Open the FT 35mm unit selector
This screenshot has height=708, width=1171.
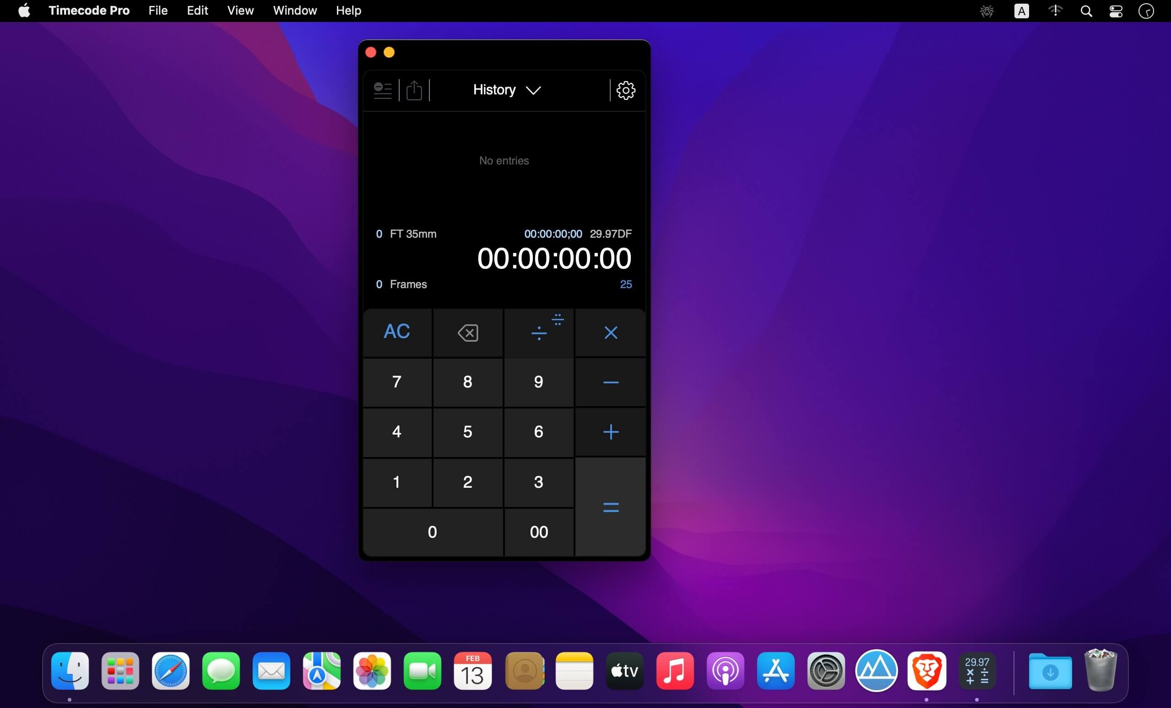(x=413, y=234)
